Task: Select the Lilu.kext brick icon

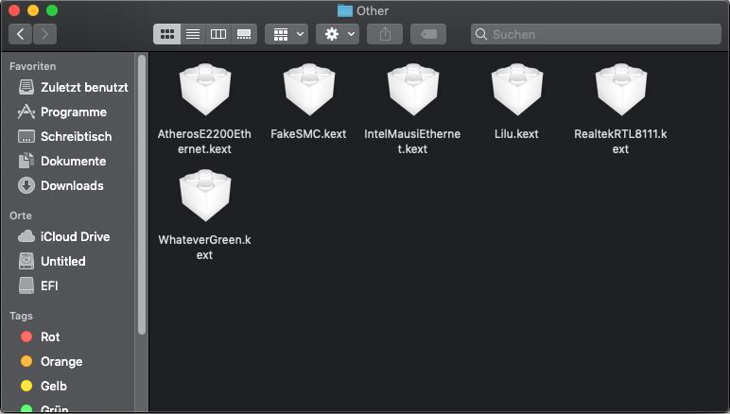Action: [517, 89]
